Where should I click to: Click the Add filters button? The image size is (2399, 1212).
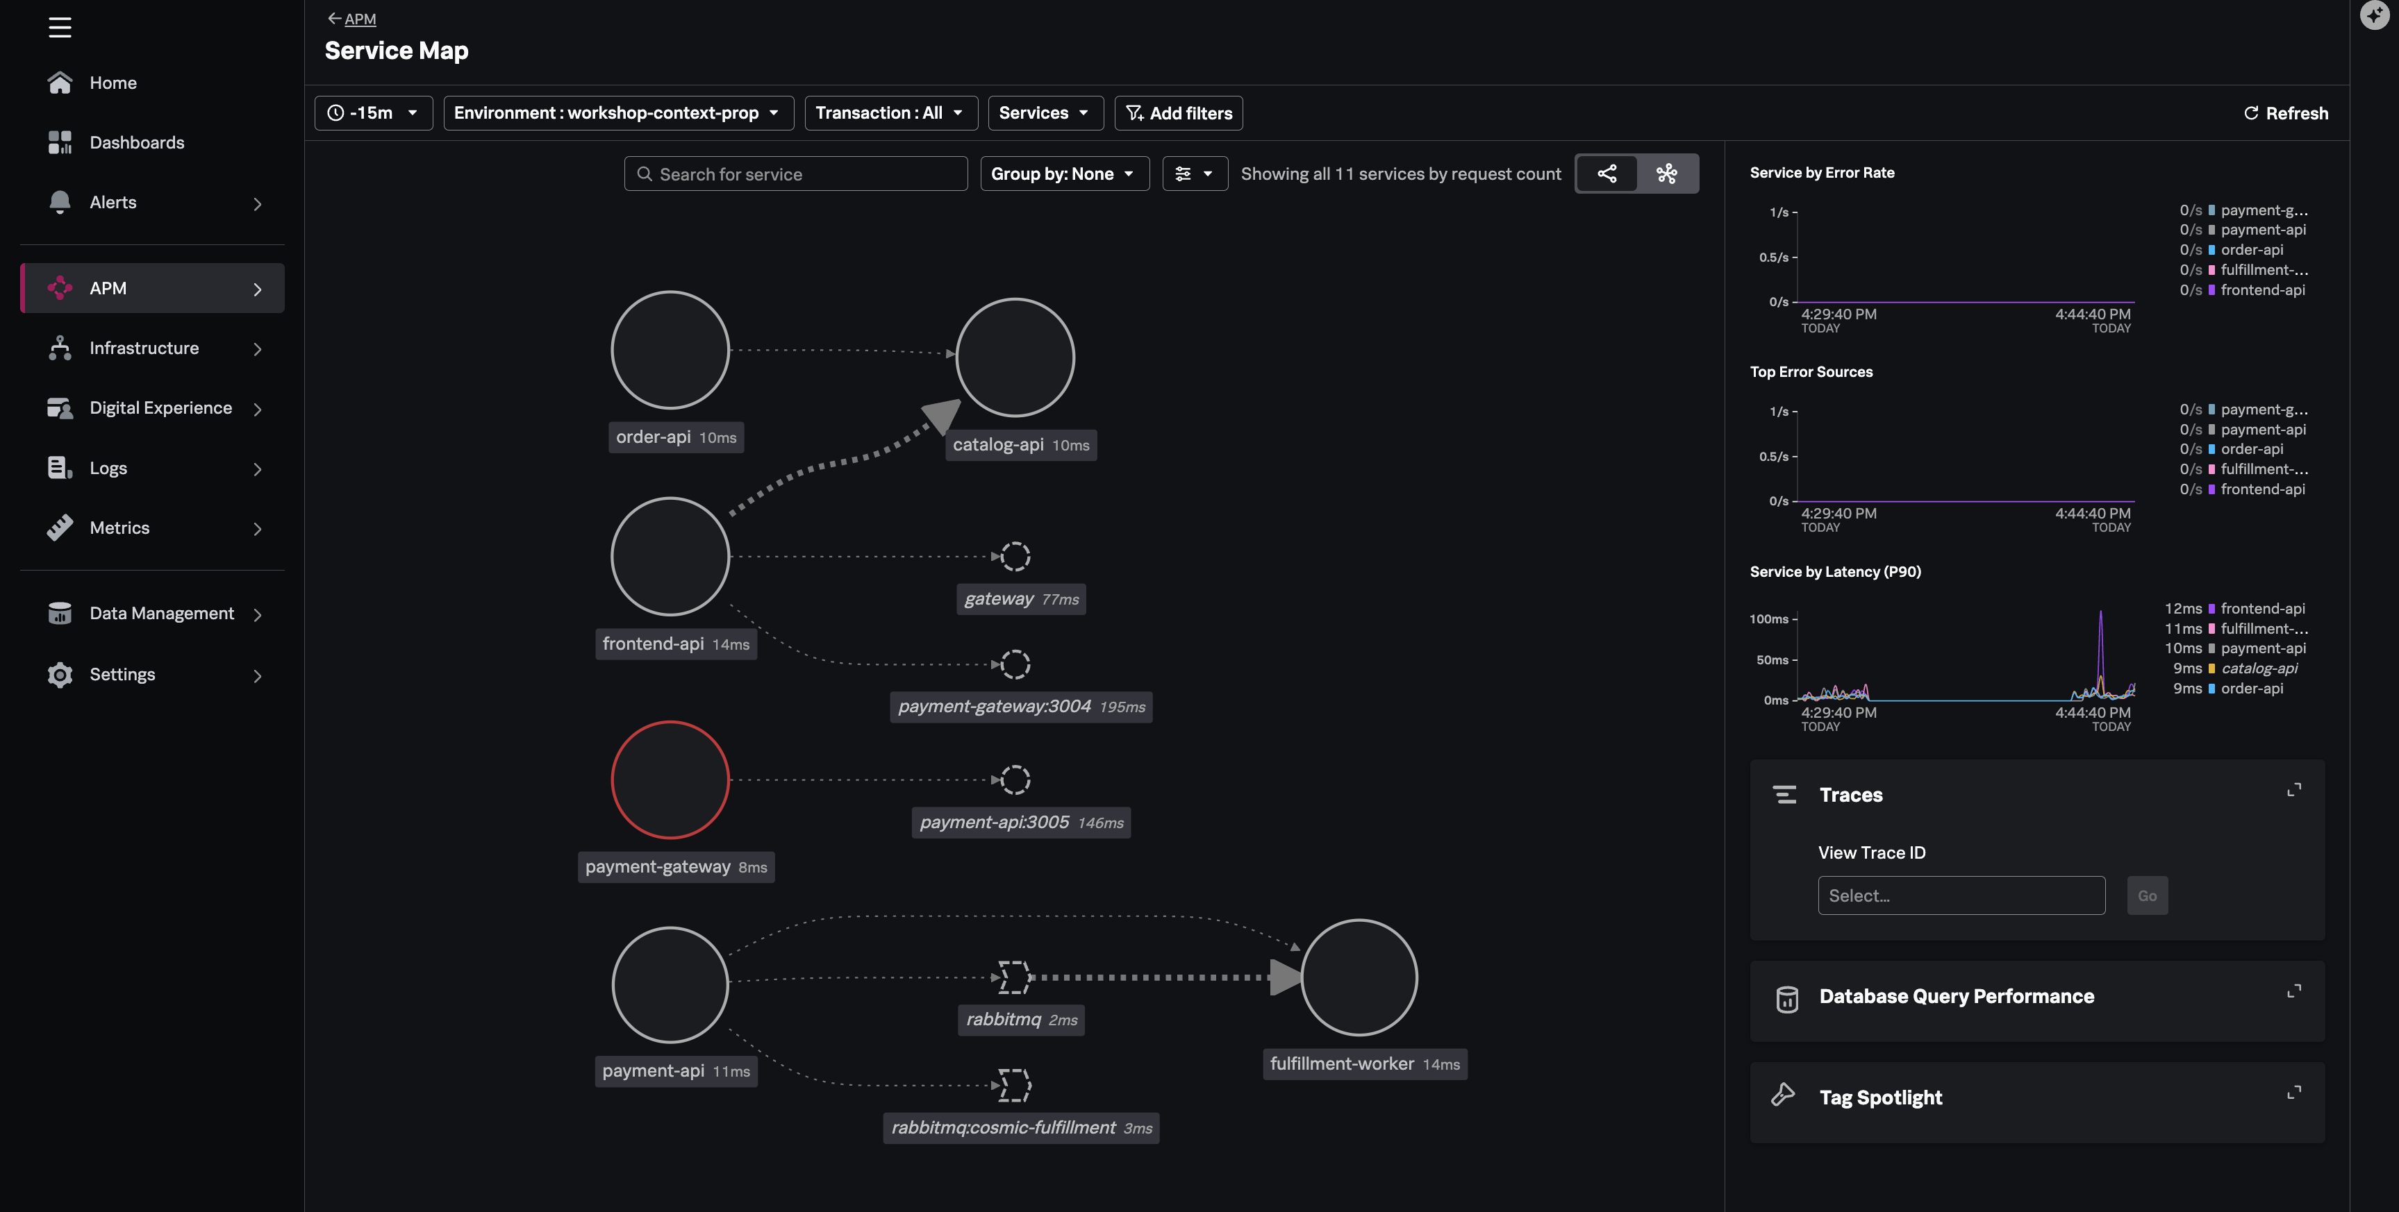[x=1178, y=112]
